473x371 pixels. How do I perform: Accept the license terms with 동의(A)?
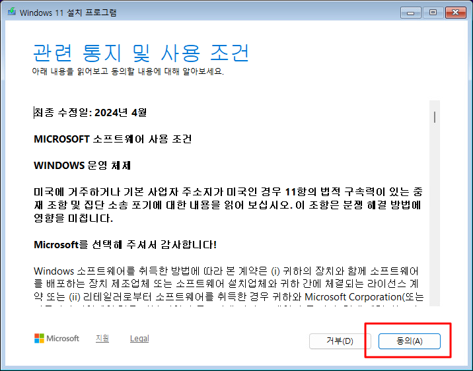[409, 341]
